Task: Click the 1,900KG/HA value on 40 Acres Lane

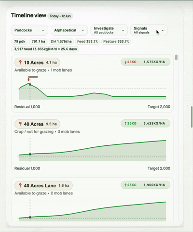Action: pyautogui.click(x=154, y=185)
